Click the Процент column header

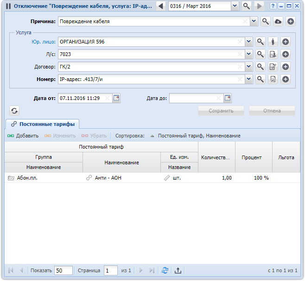254,157
